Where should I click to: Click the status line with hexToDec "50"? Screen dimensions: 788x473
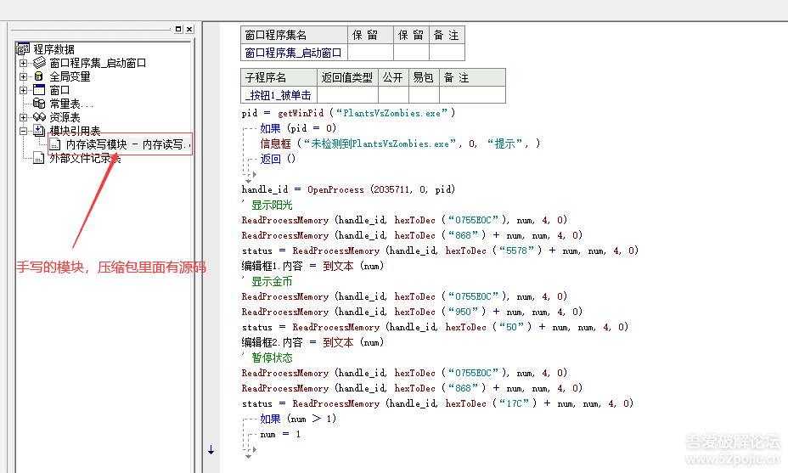coord(435,327)
